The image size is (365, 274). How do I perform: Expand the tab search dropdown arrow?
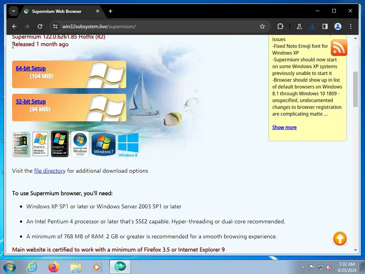click(x=14, y=11)
